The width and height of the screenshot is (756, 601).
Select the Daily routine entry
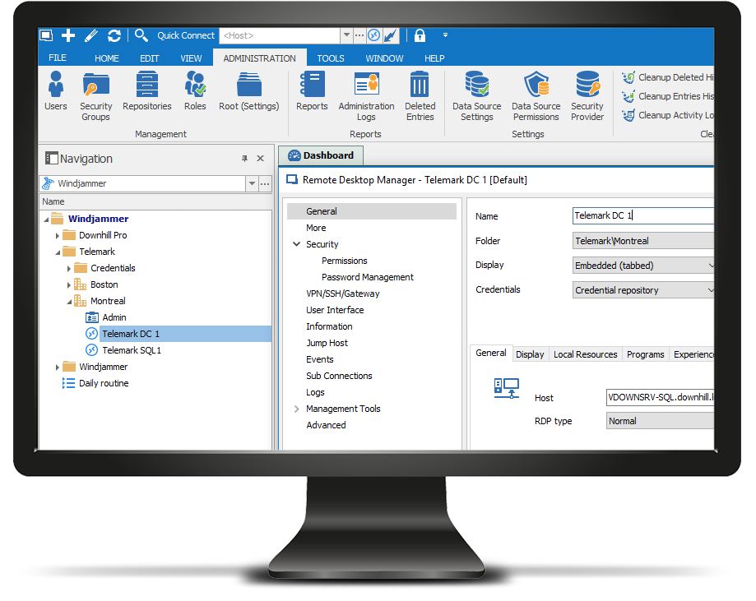coord(104,383)
